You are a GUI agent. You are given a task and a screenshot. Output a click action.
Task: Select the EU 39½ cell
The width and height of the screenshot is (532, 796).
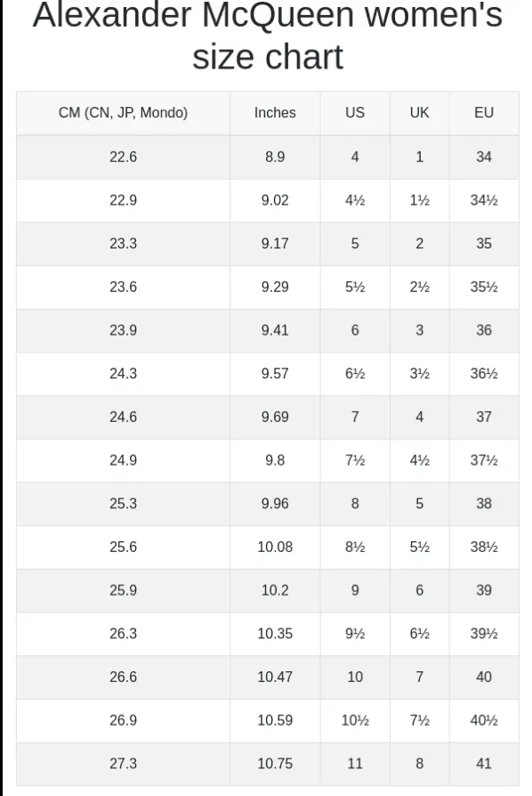pyautogui.click(x=484, y=634)
